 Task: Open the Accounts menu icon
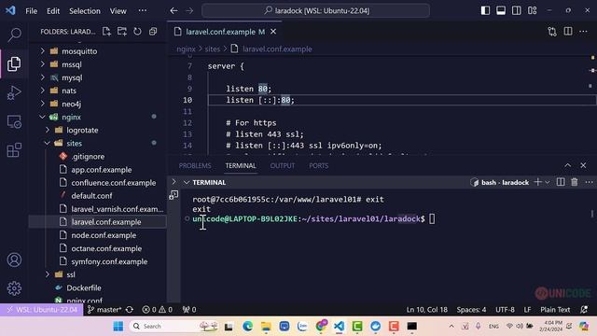pos(14,259)
